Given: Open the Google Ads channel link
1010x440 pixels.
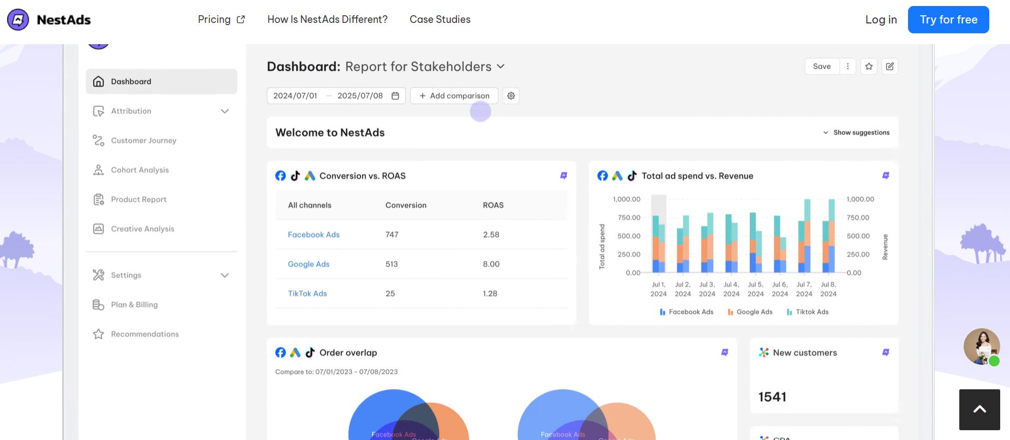Looking at the screenshot, I should tap(309, 264).
